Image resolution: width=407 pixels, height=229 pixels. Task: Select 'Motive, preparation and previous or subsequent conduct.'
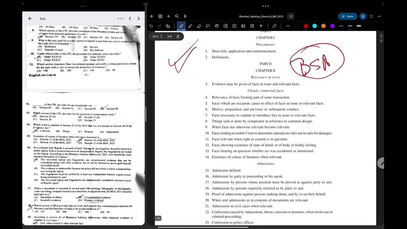point(256,109)
